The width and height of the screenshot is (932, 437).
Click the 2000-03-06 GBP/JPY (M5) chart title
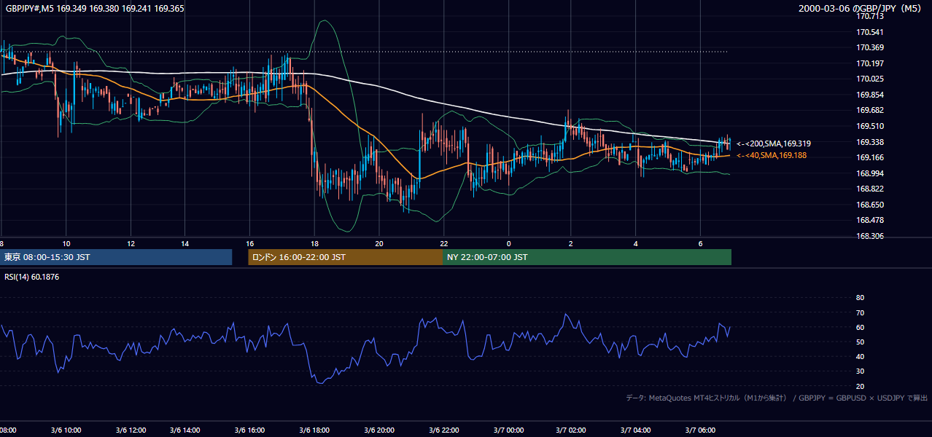[x=860, y=9]
